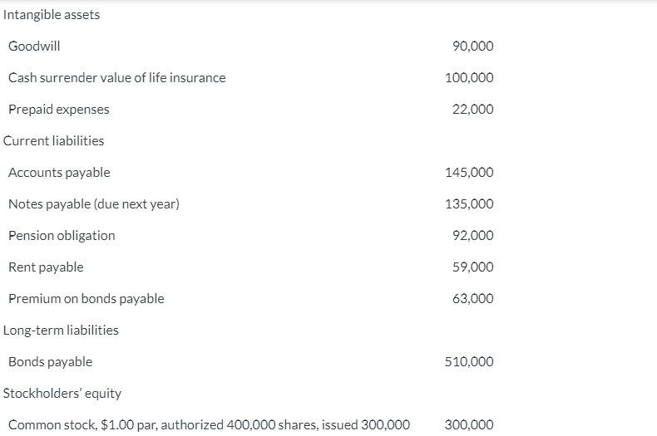Click the Pension obligation label

click(x=62, y=235)
